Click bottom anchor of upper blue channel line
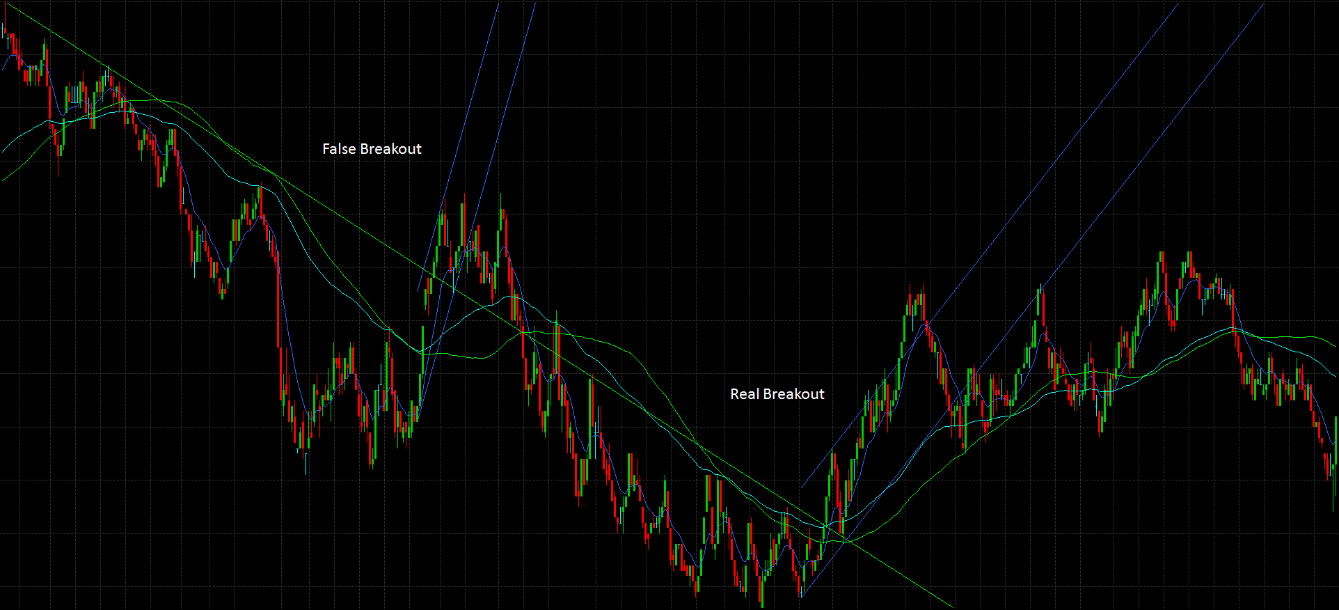 pyautogui.click(x=802, y=487)
